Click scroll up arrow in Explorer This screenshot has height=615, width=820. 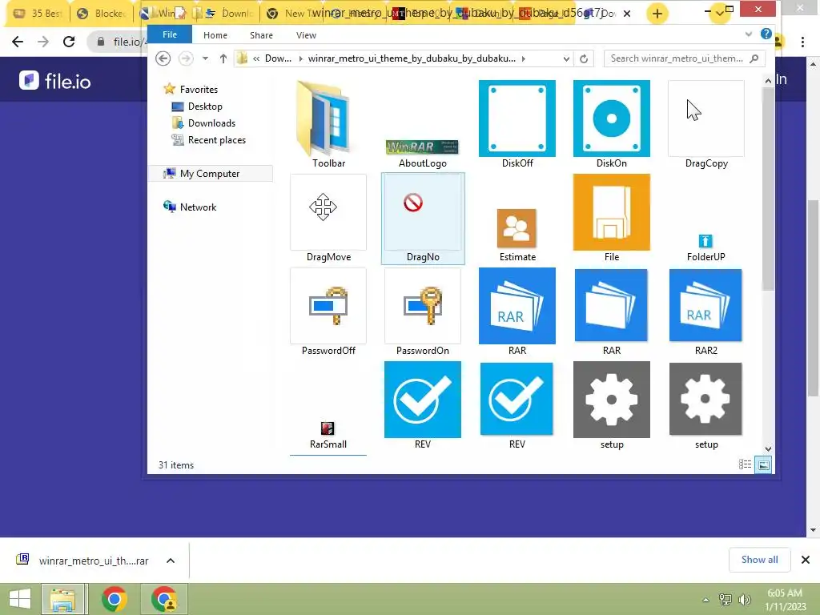768,81
